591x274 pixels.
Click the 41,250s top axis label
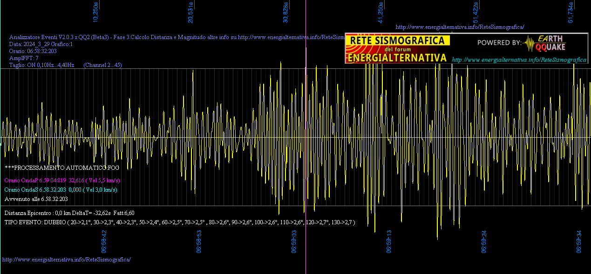(x=380, y=12)
